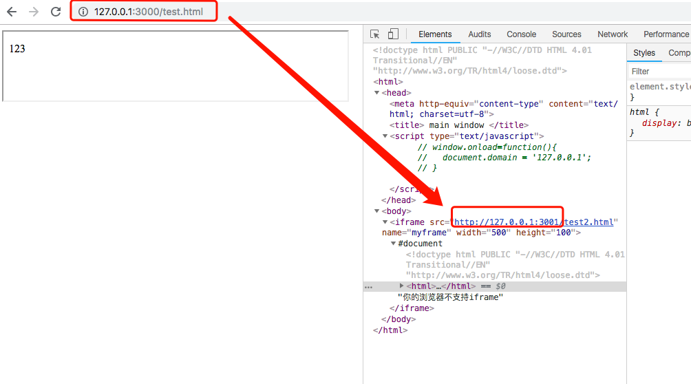
Task: Collapse the body element node
Action: [377, 211]
